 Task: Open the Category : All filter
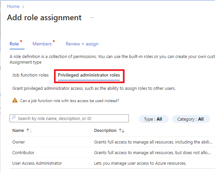coord(190,119)
